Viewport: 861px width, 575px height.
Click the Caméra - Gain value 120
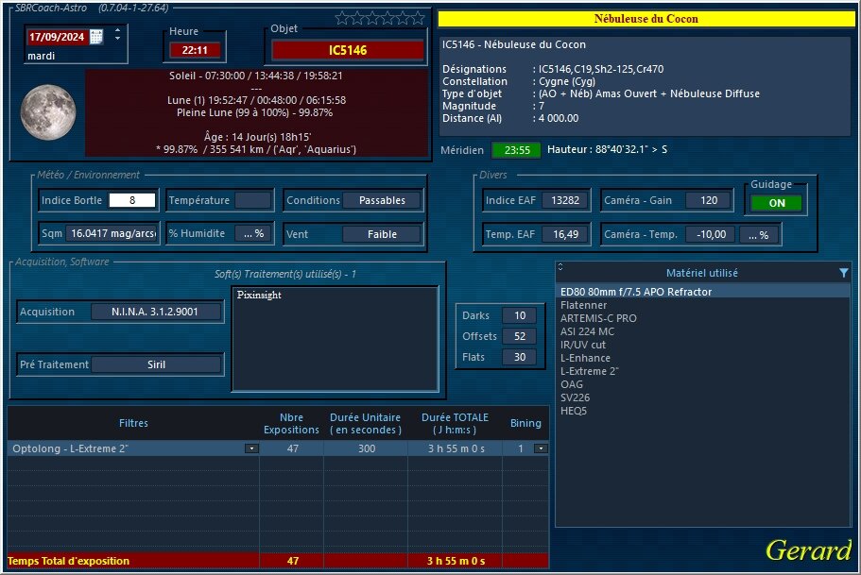[709, 200]
